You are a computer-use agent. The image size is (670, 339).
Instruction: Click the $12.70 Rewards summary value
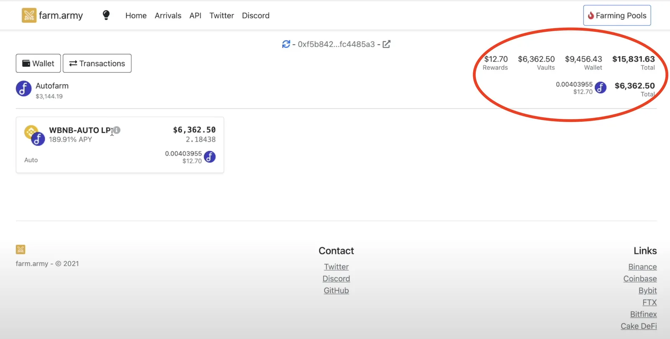tap(496, 59)
